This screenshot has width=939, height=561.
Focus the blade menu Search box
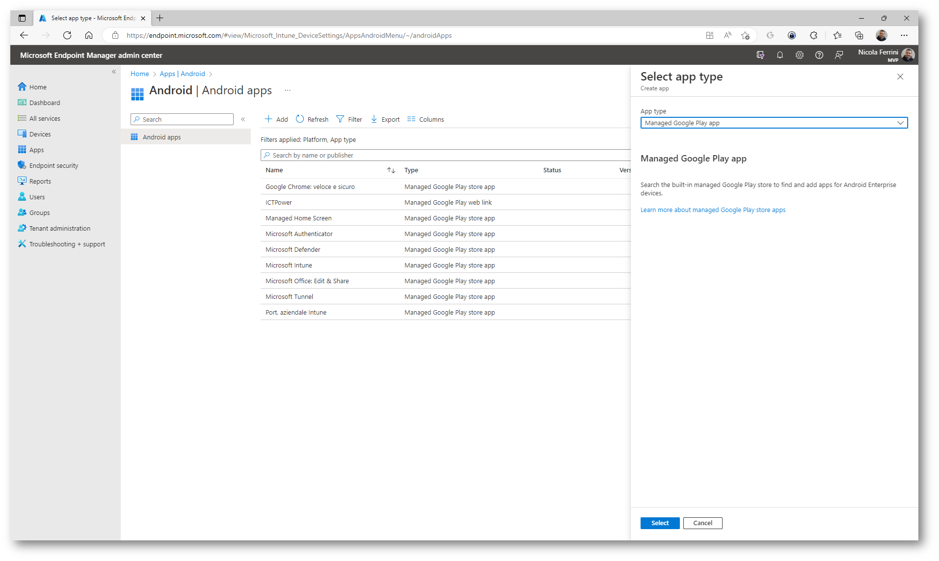click(182, 119)
